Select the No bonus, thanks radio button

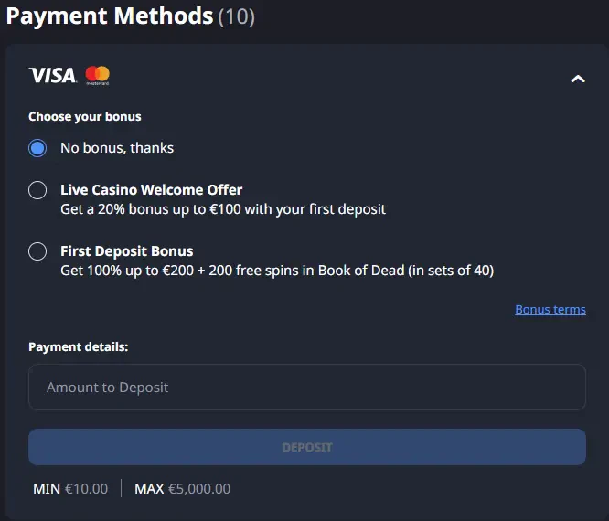coord(37,148)
